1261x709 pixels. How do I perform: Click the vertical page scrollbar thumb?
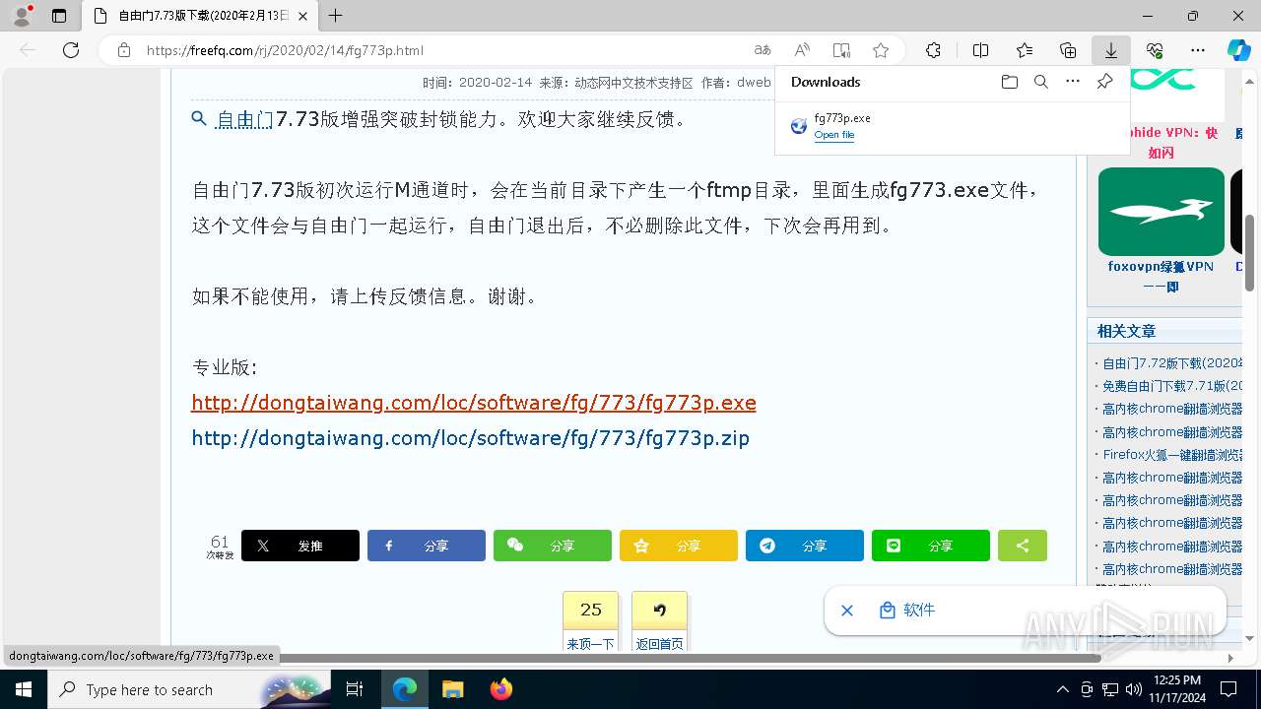pyautogui.click(x=1250, y=251)
